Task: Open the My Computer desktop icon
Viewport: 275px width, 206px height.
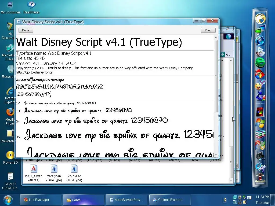Action: pos(10,8)
